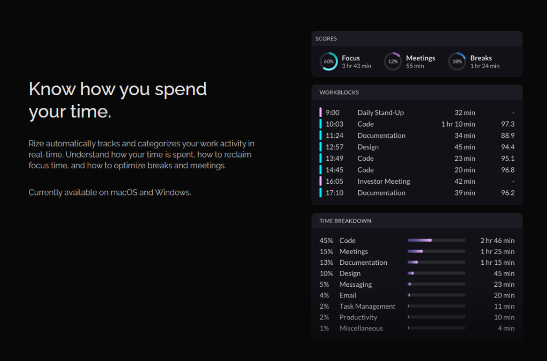547x361 pixels.
Task: Select the Meetings score label
Action: (x=420, y=58)
